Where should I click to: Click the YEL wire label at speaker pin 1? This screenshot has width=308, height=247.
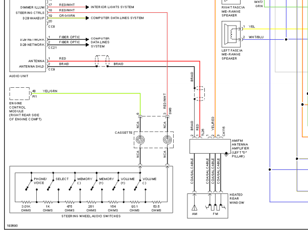click(252, 27)
